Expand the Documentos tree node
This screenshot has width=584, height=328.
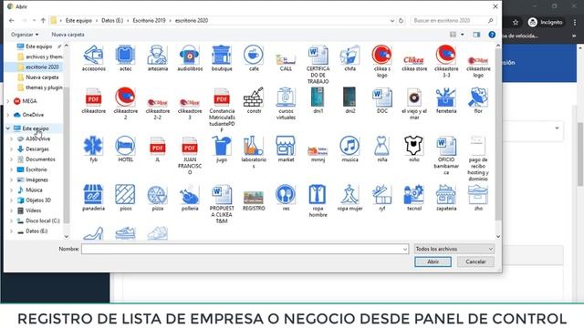tap(11, 159)
